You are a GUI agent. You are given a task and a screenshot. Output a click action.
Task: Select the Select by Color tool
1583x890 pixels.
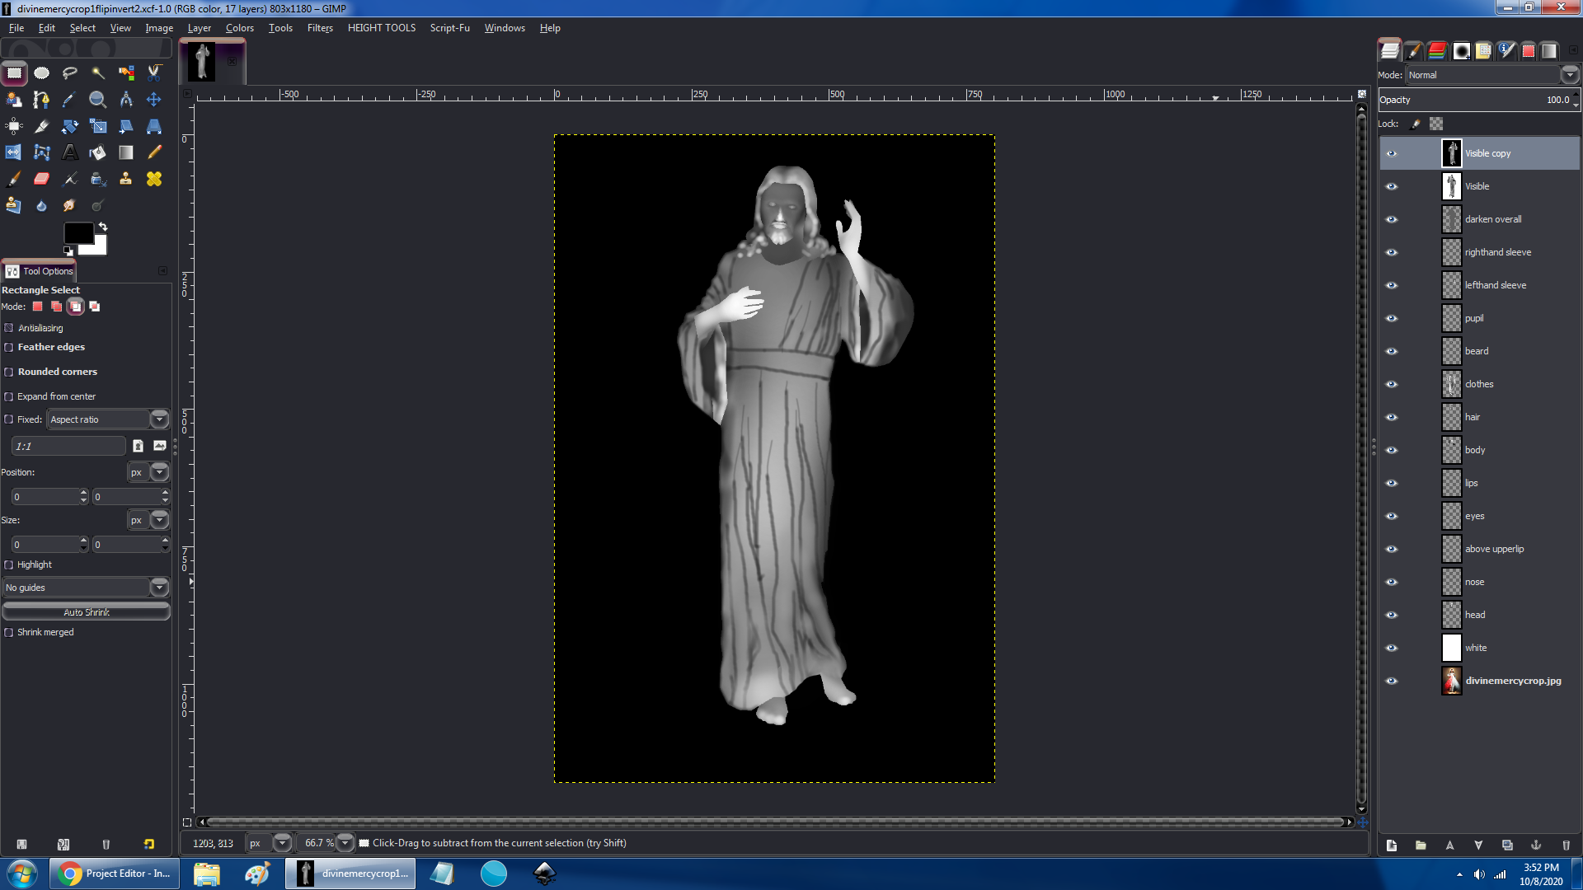pyautogui.click(x=126, y=73)
